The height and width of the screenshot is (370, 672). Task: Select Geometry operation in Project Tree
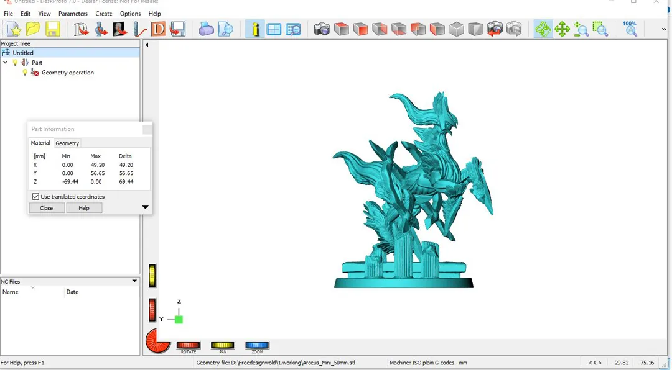pyautogui.click(x=68, y=72)
